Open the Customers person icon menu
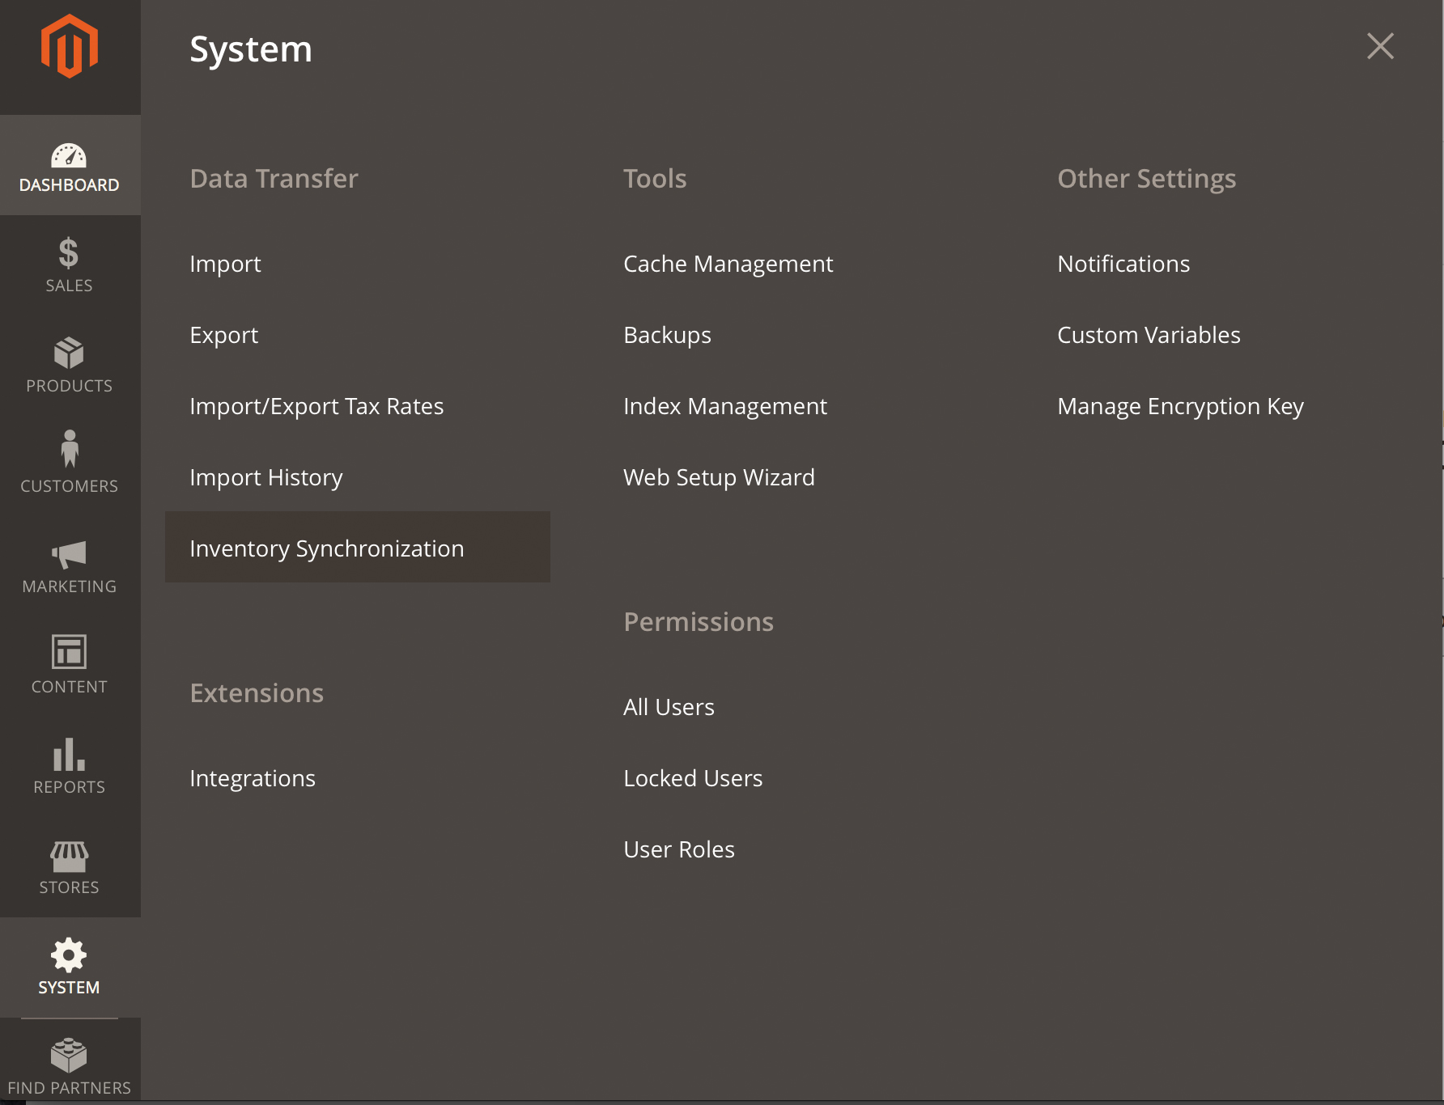The height and width of the screenshot is (1105, 1444). point(70,466)
